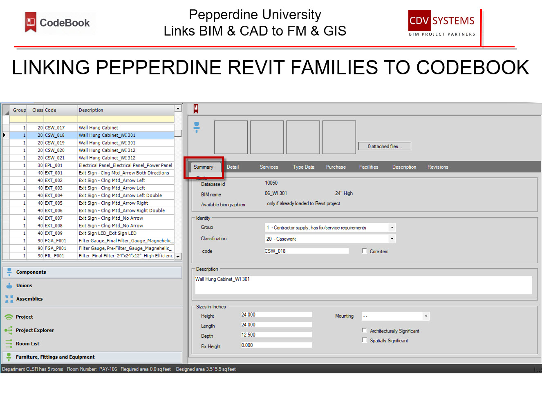
Task: Open the Unions panel
Action: tap(92, 286)
